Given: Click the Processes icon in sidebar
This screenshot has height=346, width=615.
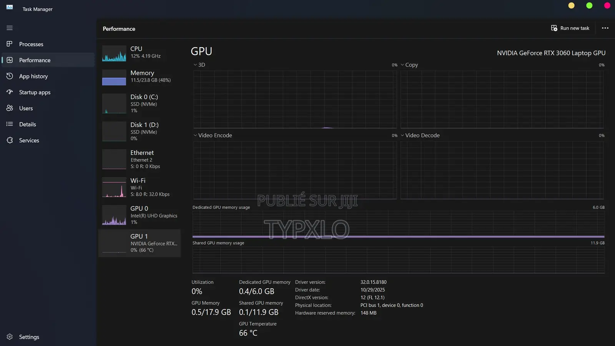Looking at the screenshot, I should pos(10,44).
